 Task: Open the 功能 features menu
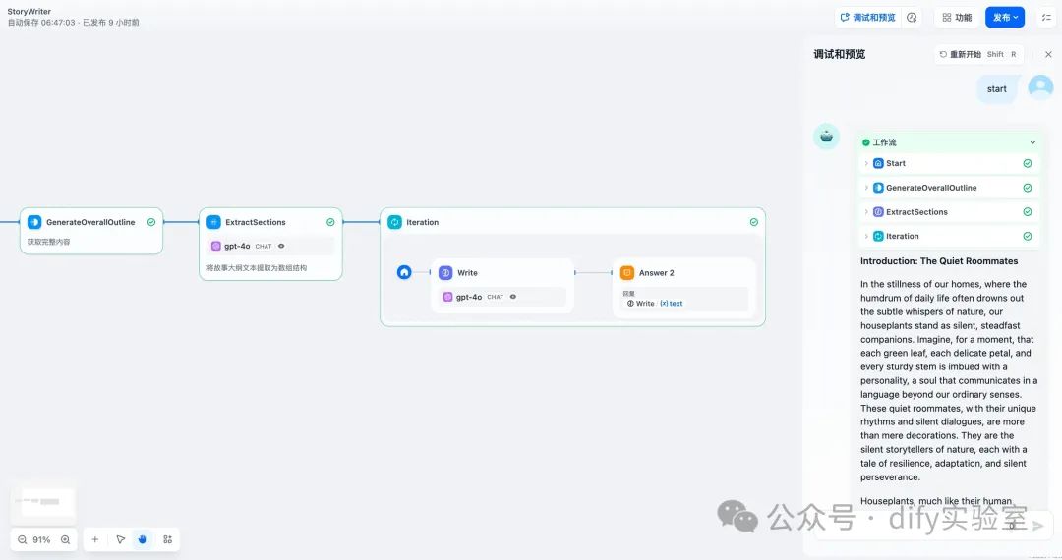(956, 17)
